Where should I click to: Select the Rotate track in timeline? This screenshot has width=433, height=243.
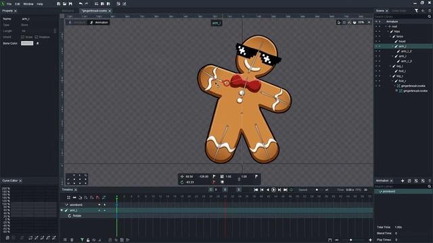(77, 216)
